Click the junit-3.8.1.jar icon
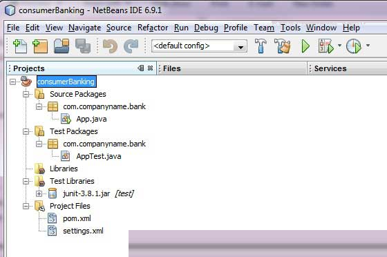387x257 pixels. (53, 193)
